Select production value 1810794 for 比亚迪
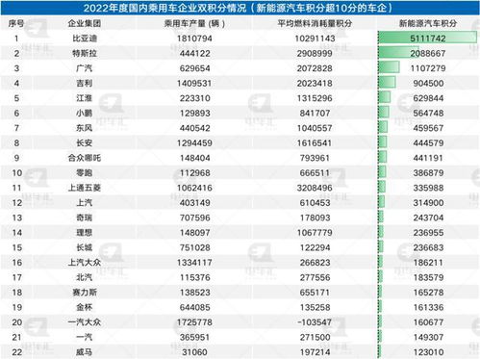The width and height of the screenshot is (480, 359). pos(194,38)
